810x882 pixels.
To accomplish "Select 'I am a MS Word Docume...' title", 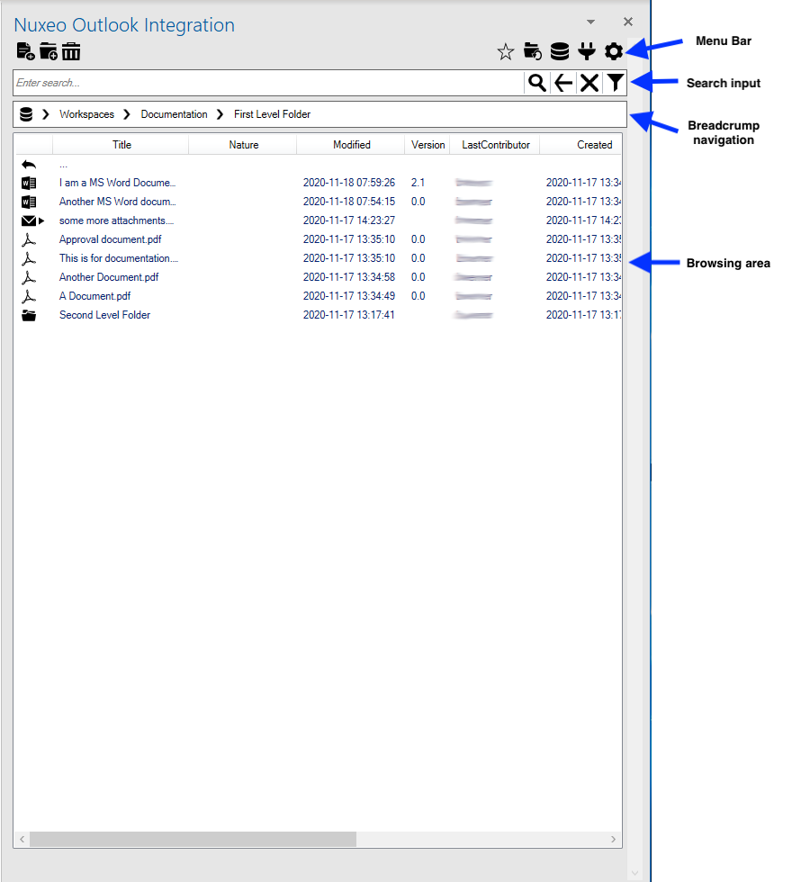I will 118,183.
